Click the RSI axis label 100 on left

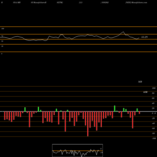click(x=3, y=29)
